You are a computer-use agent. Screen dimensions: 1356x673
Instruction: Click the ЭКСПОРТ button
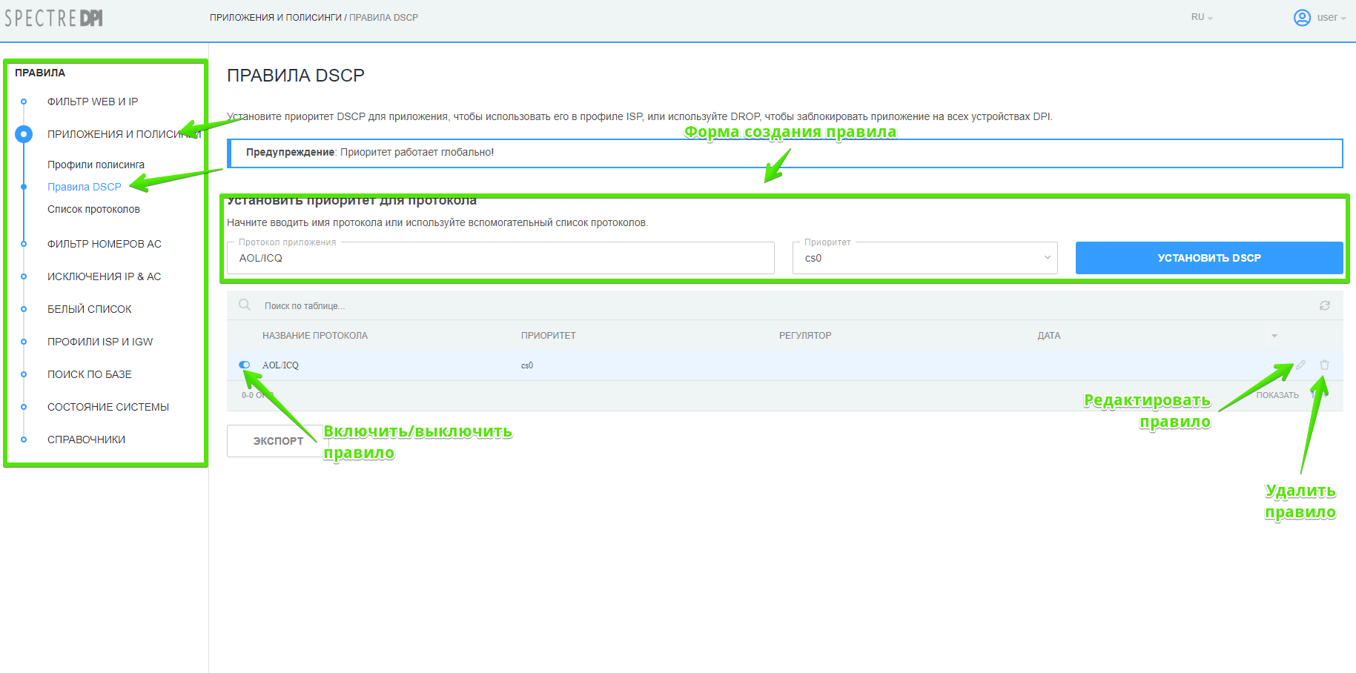coord(278,441)
